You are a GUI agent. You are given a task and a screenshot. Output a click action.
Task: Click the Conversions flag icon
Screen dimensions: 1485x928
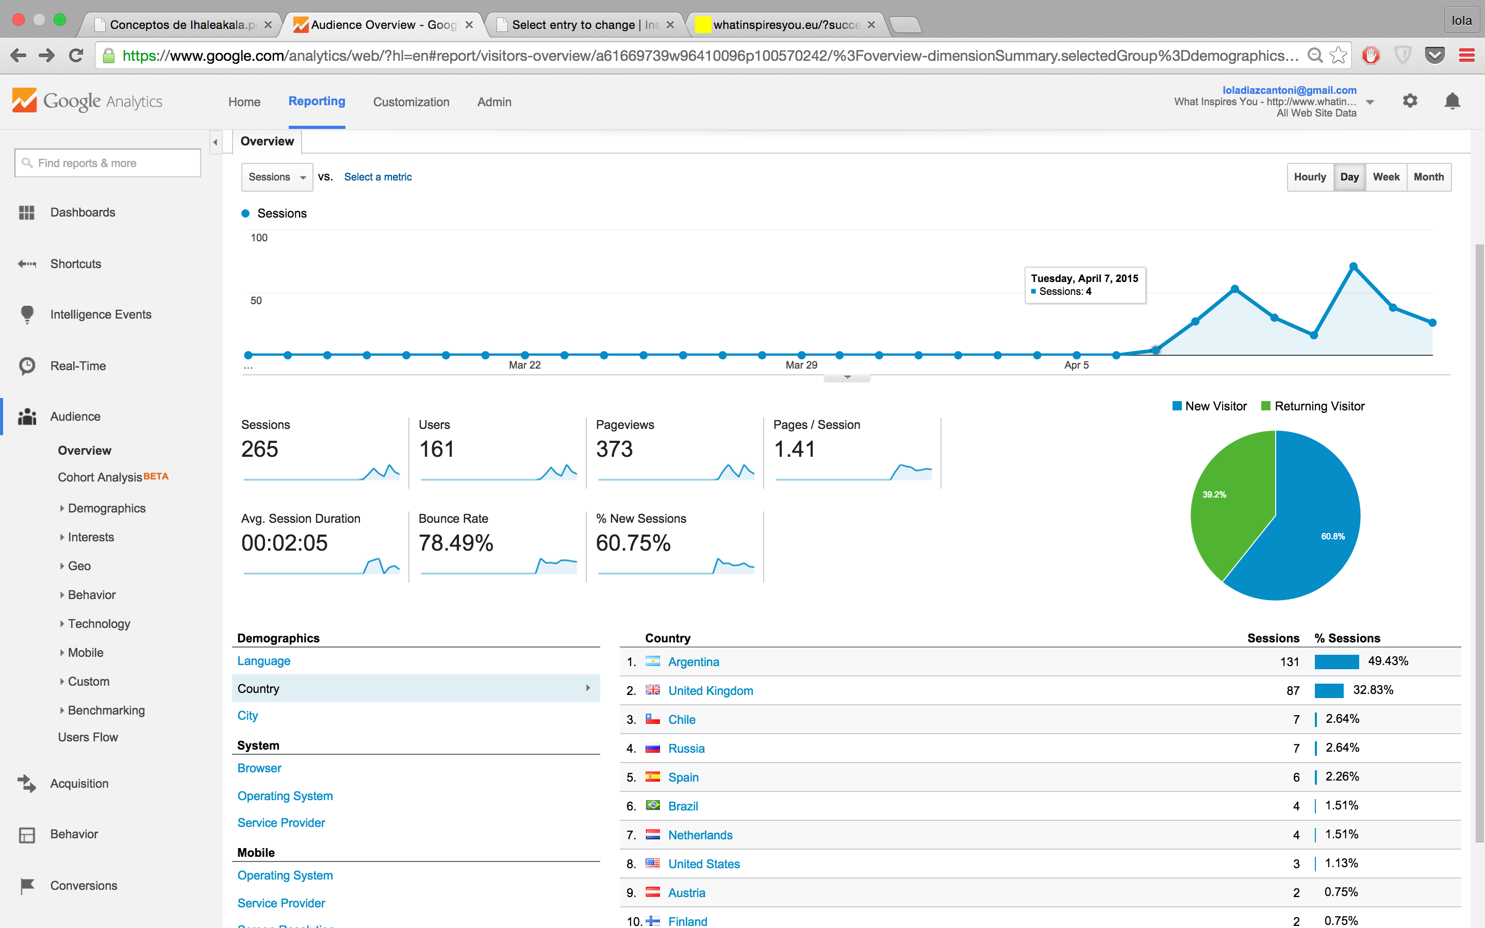26,886
